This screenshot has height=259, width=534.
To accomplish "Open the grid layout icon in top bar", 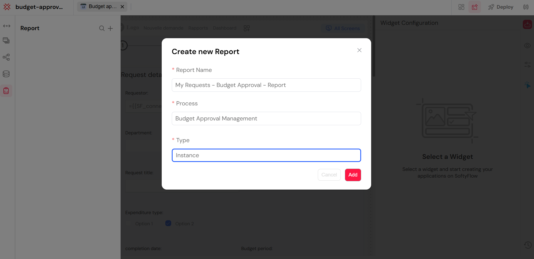I will tap(461, 7).
